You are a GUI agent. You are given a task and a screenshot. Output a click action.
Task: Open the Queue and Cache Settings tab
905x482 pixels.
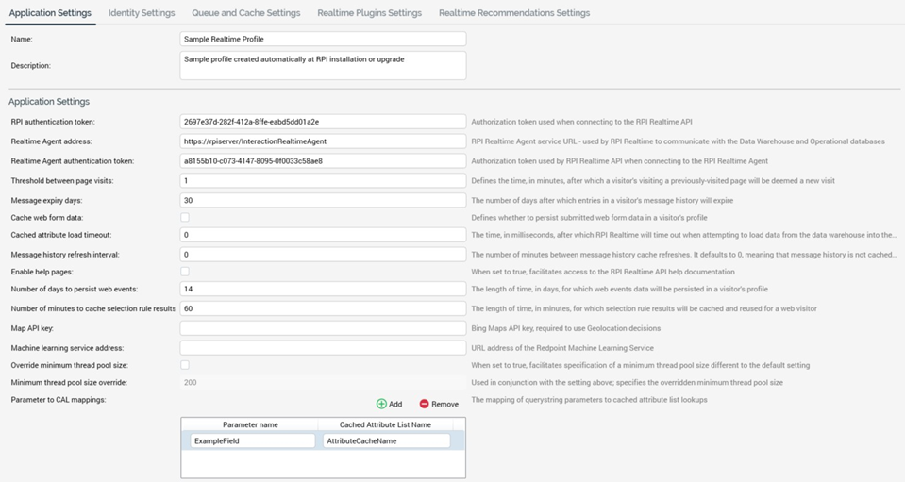pos(245,13)
